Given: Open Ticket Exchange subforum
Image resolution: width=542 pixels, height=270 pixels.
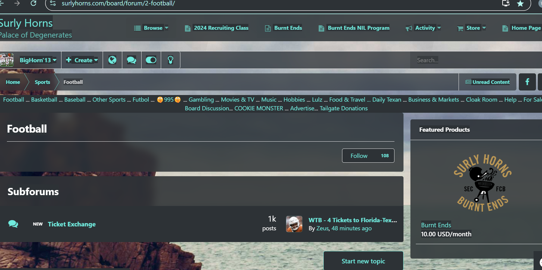Looking at the screenshot, I should (x=72, y=224).
